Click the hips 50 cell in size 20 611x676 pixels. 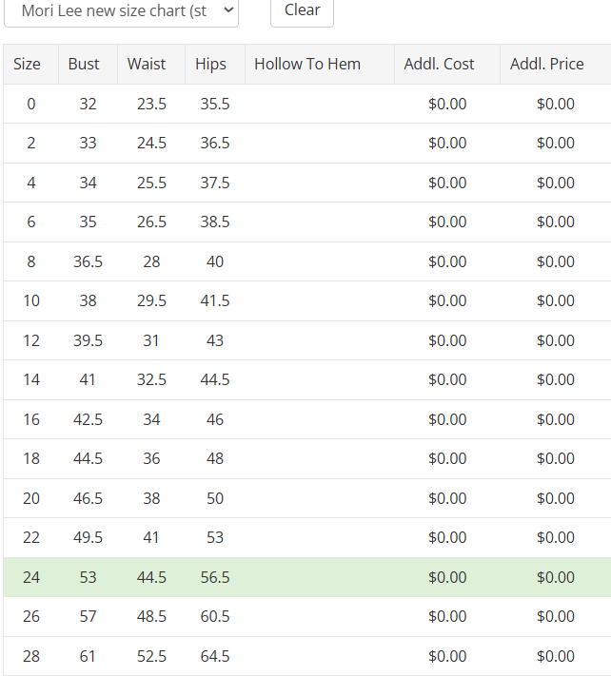pos(215,498)
